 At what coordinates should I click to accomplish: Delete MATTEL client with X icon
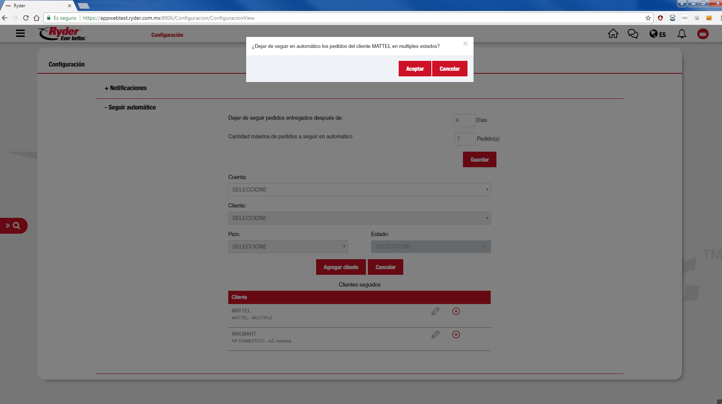pos(456,311)
